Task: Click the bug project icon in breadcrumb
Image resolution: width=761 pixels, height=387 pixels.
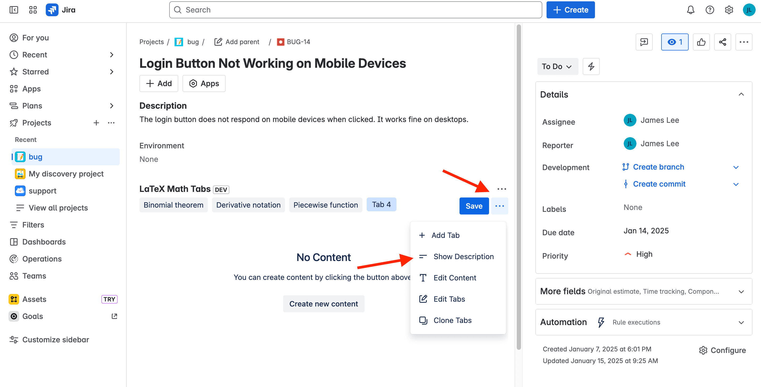Action: coord(179,42)
